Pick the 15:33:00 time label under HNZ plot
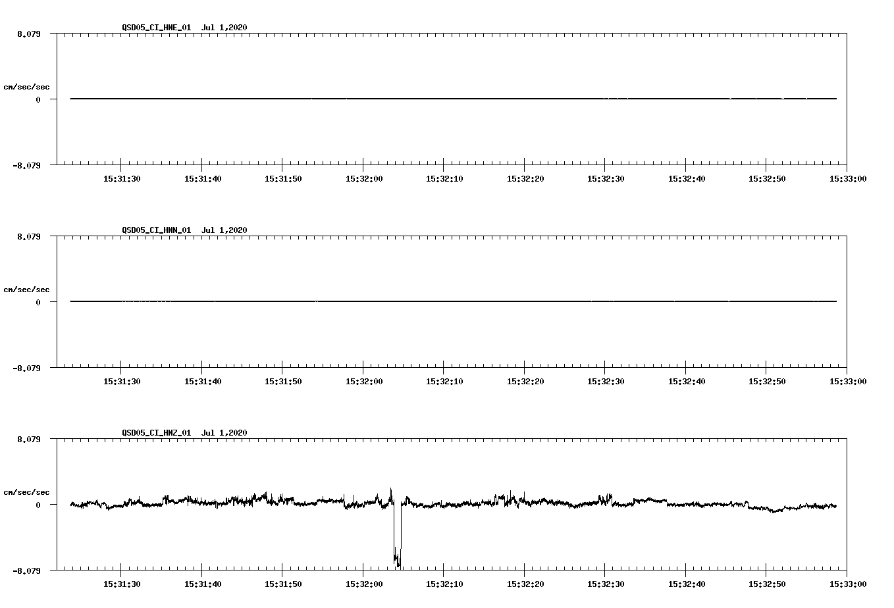Image resolution: width=894 pixels, height=608 pixels. (x=847, y=584)
